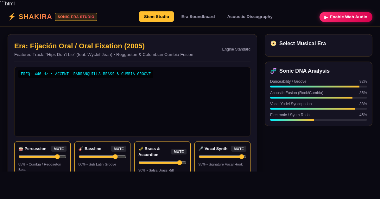The width and height of the screenshot is (380, 199).
Task: Click the Brass & Accordion stem title
Action: [149, 152]
